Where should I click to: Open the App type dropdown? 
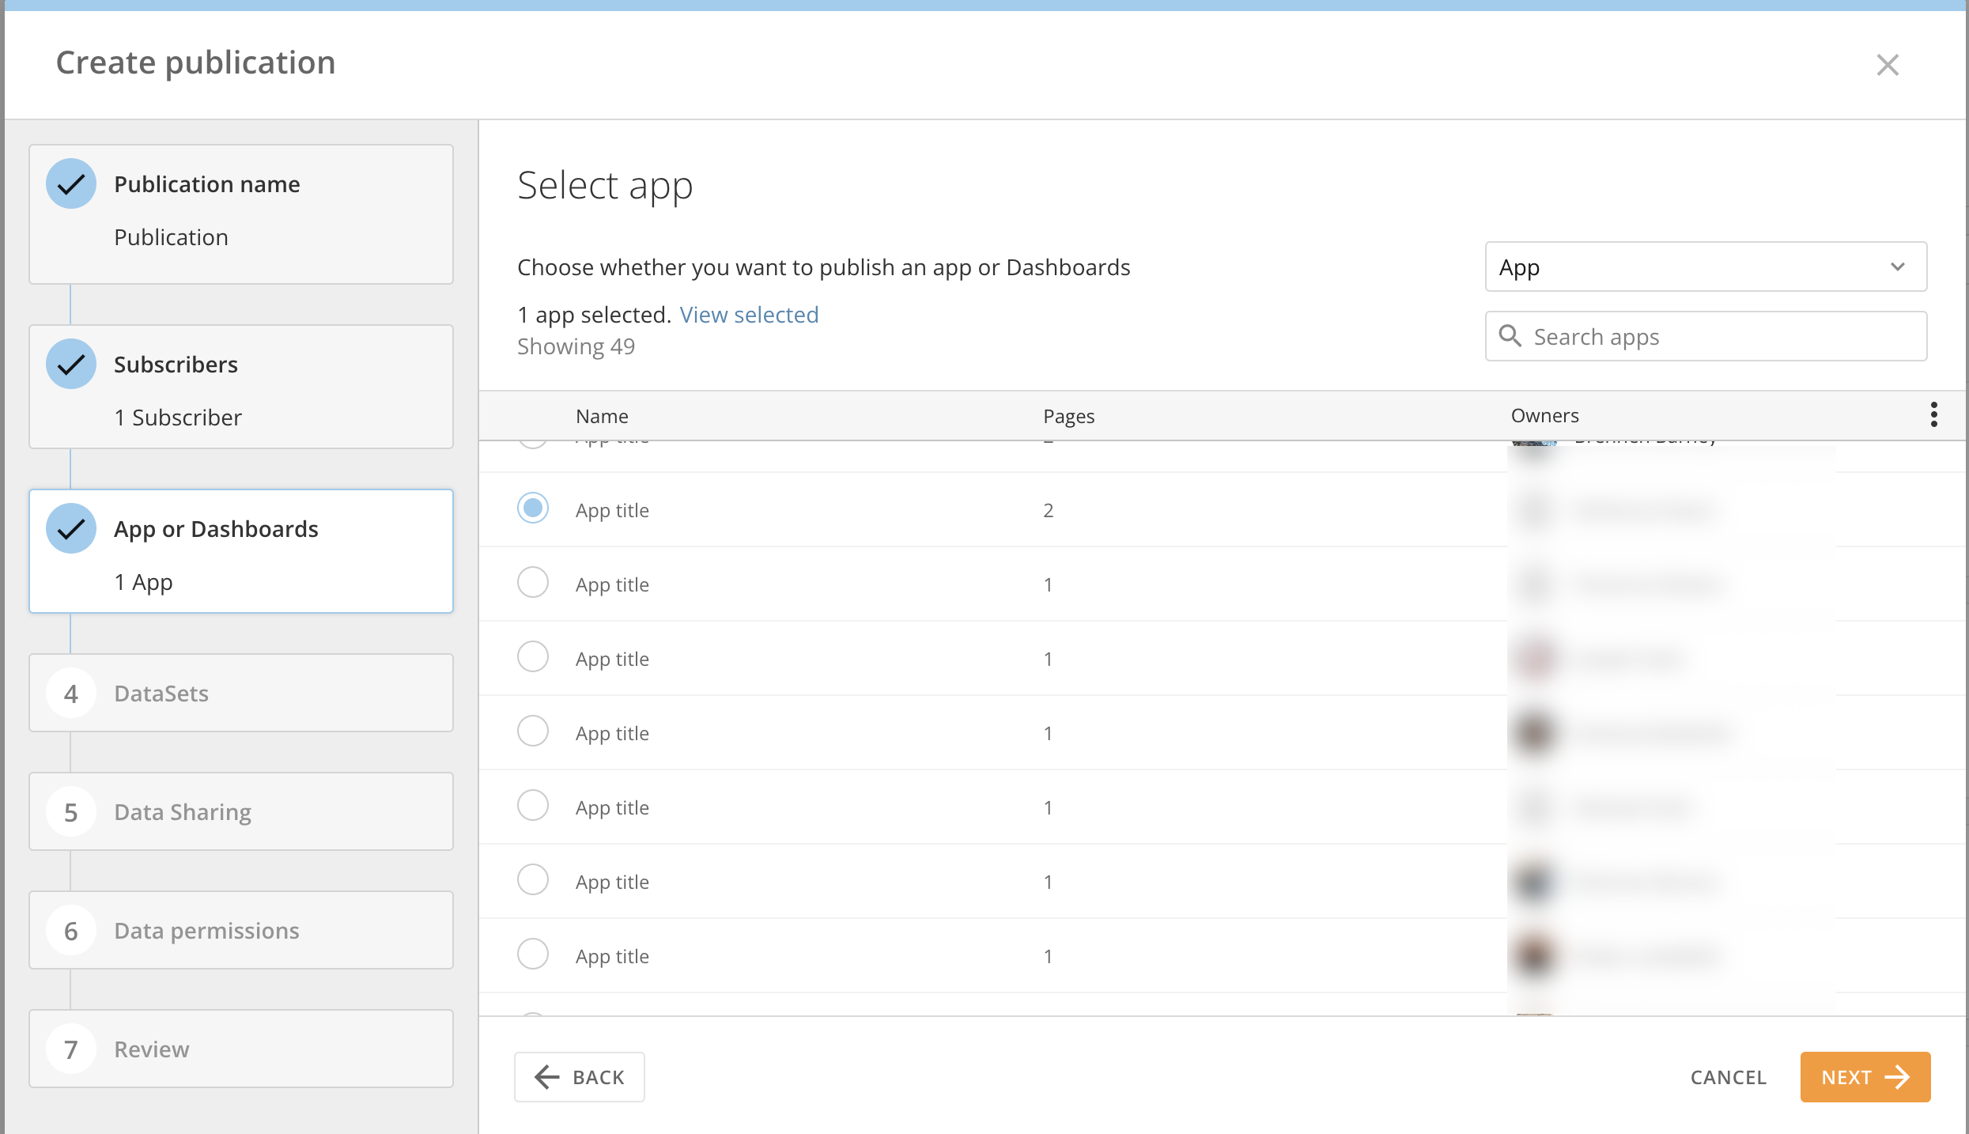pyautogui.click(x=1706, y=267)
